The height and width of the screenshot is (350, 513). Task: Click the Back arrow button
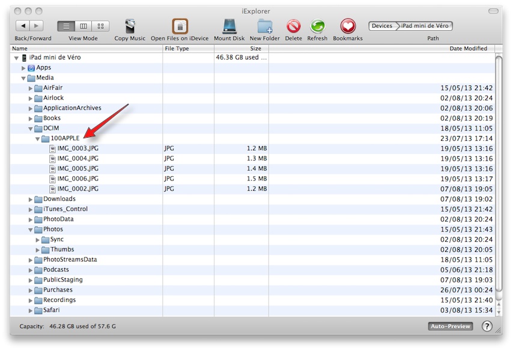(23, 25)
